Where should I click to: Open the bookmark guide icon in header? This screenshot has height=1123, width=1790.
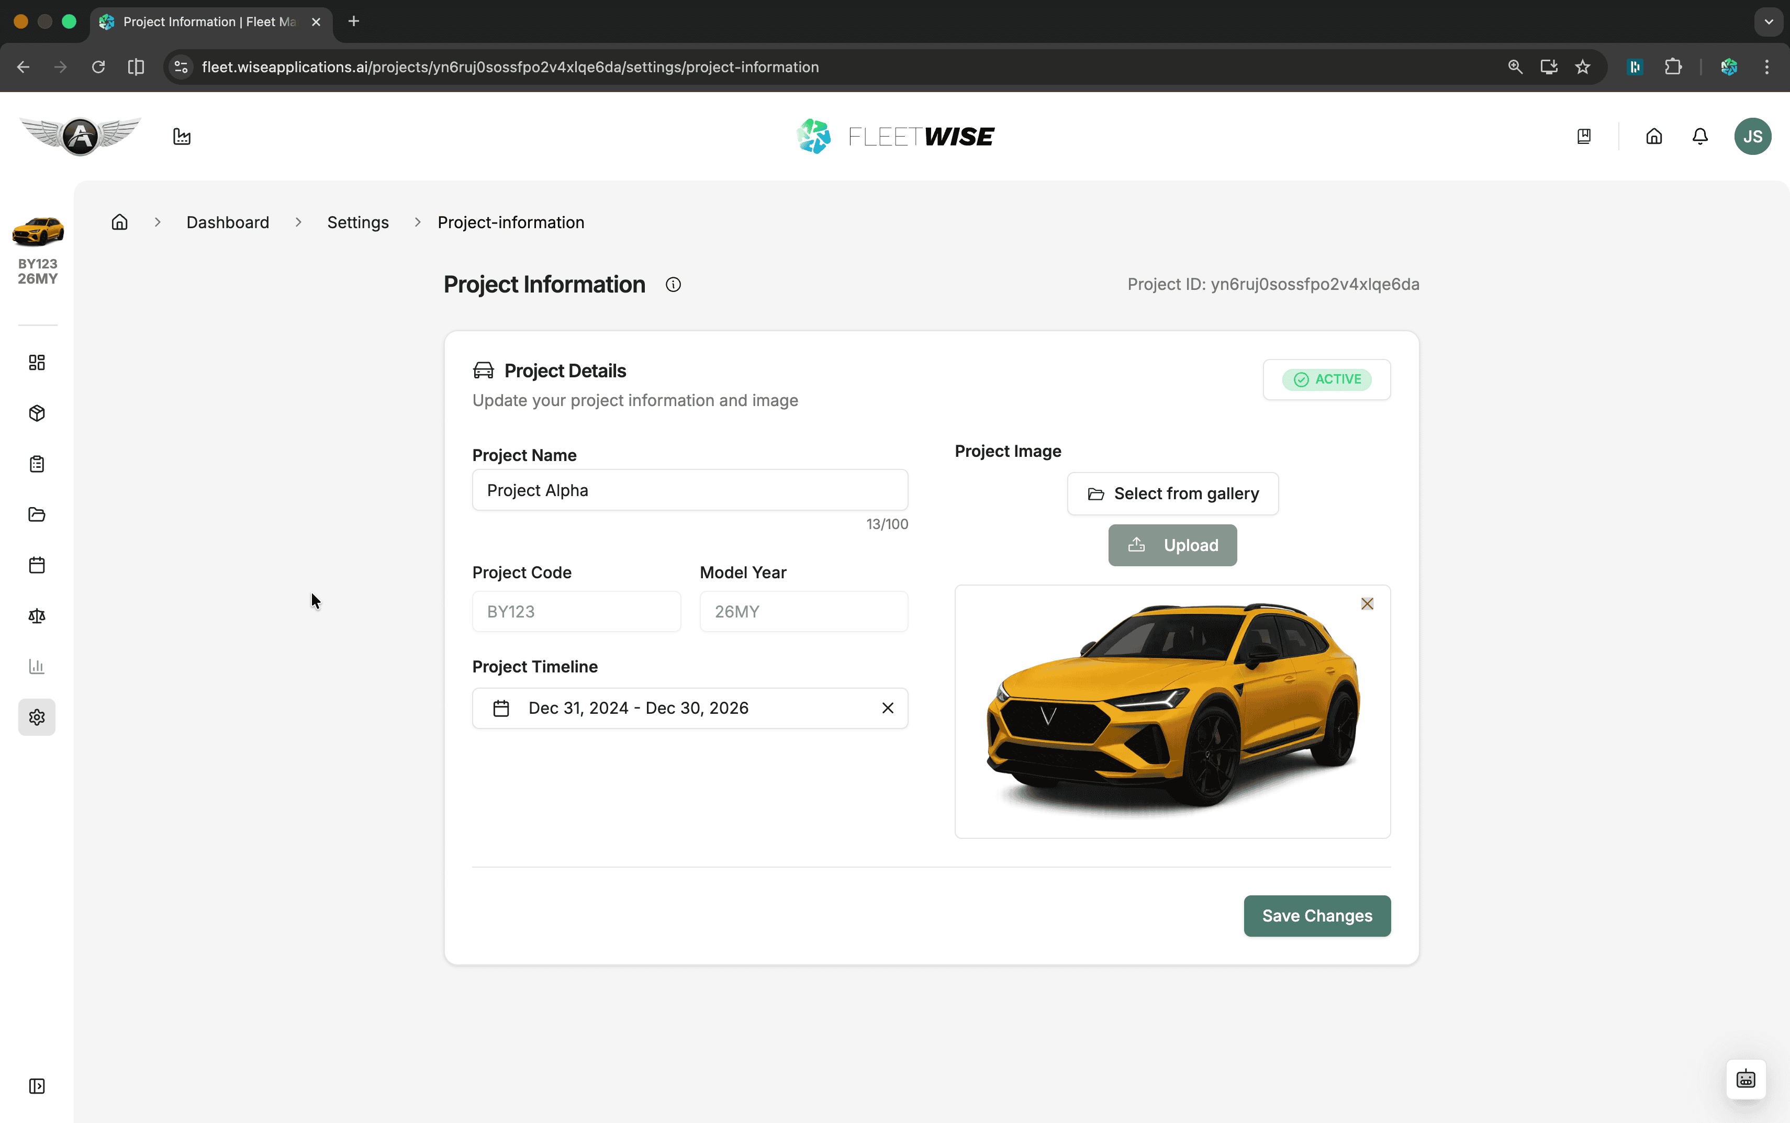[x=1583, y=137]
